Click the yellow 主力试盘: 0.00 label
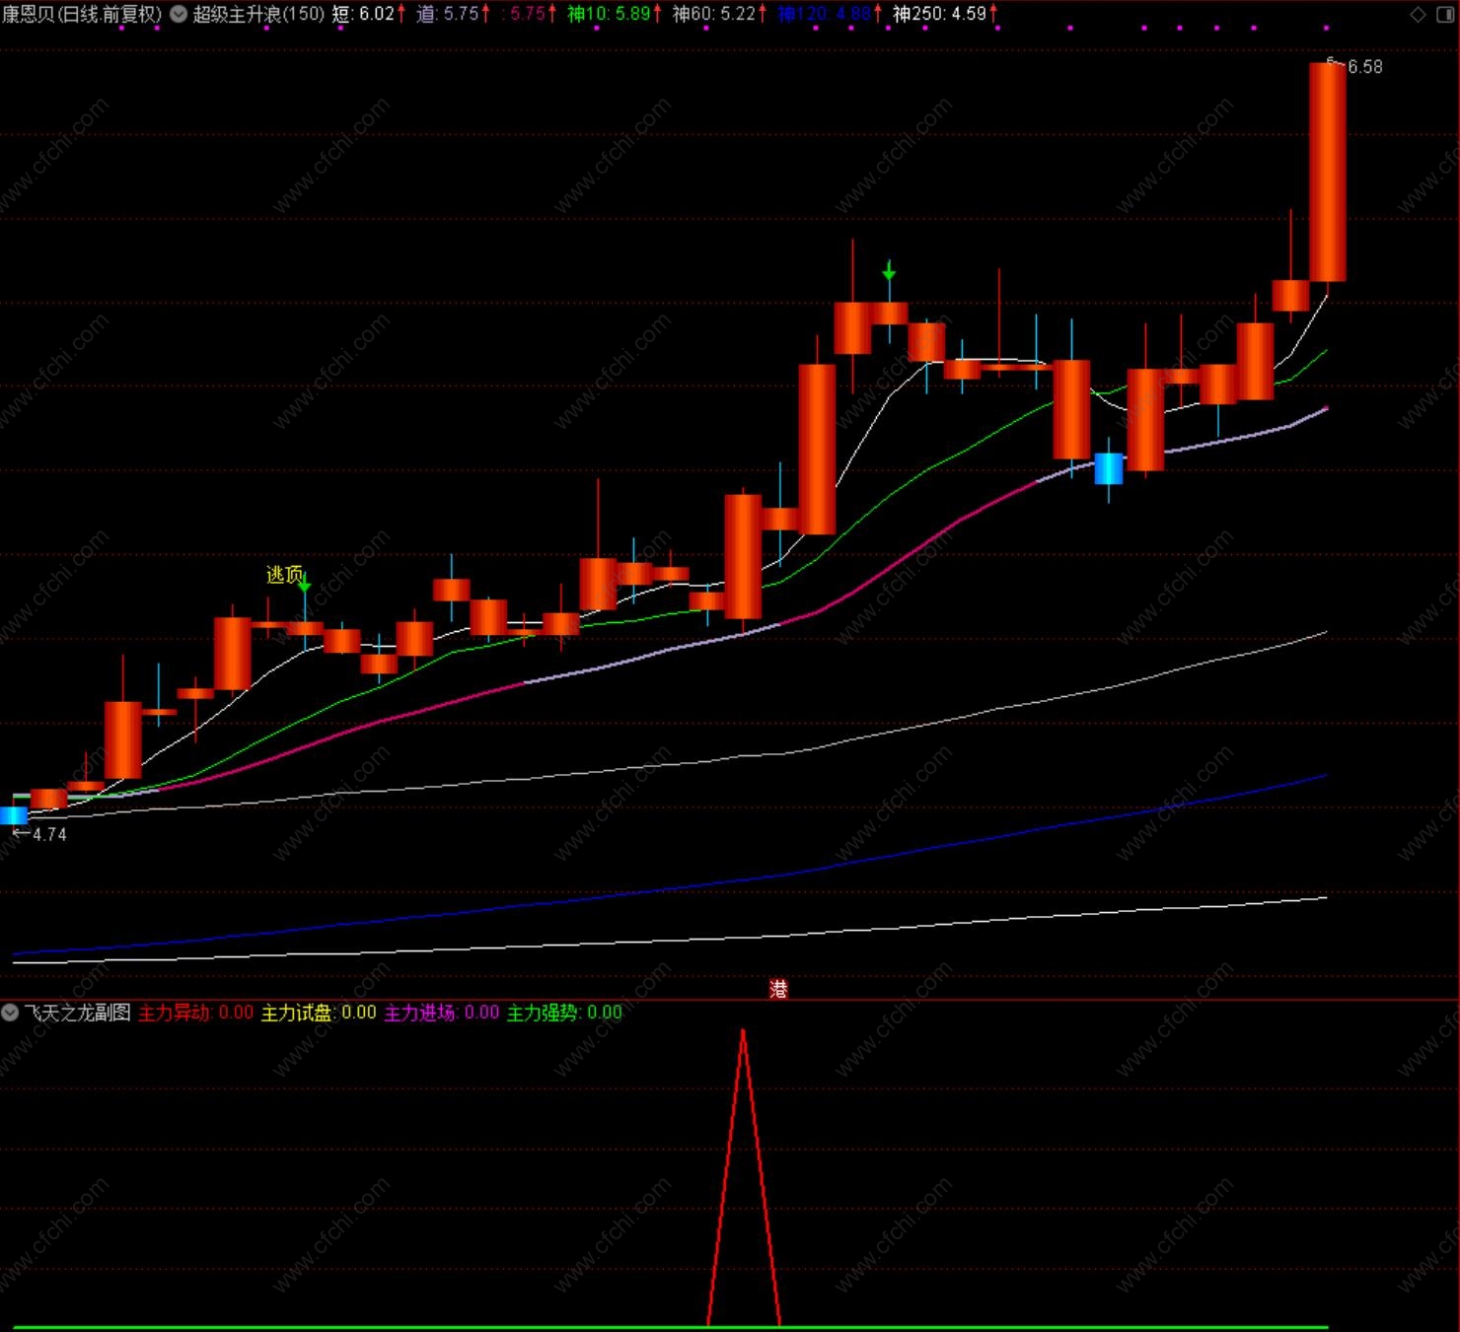 pos(319,1013)
